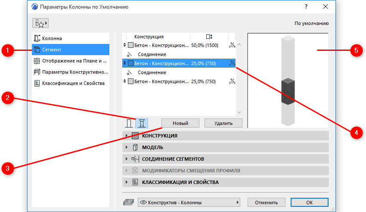Confirm with the OK button
Viewport: 366px width, 212px height.
tap(310, 203)
